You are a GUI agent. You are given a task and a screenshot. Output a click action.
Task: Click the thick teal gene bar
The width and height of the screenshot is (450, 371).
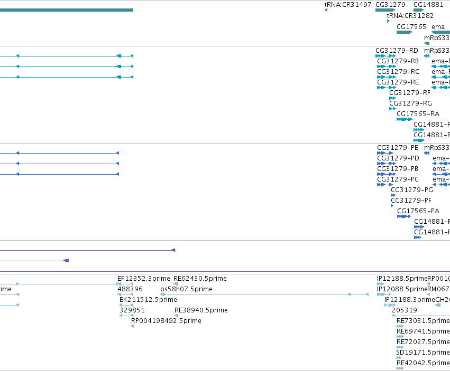pos(67,10)
